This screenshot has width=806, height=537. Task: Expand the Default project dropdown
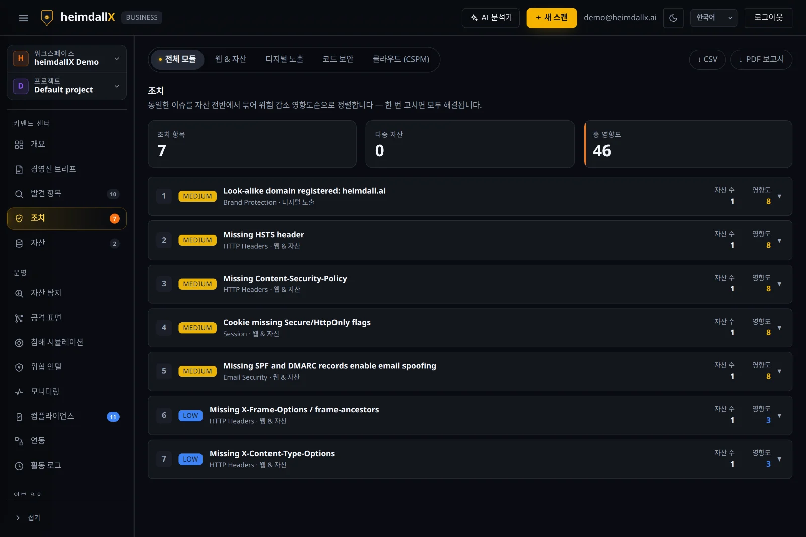click(x=66, y=86)
